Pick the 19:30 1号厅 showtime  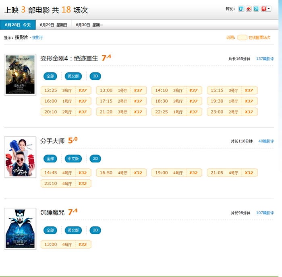point(232,101)
